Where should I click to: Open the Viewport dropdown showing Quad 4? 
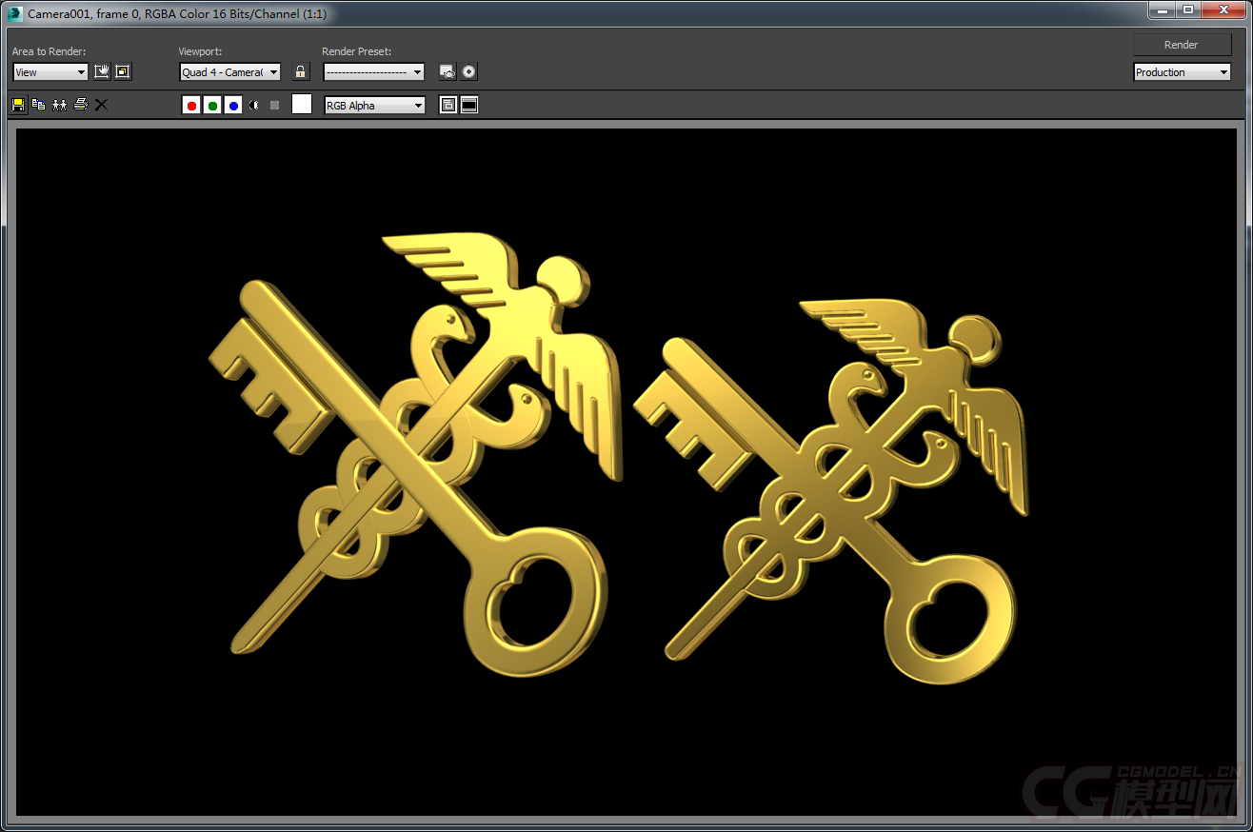click(230, 72)
